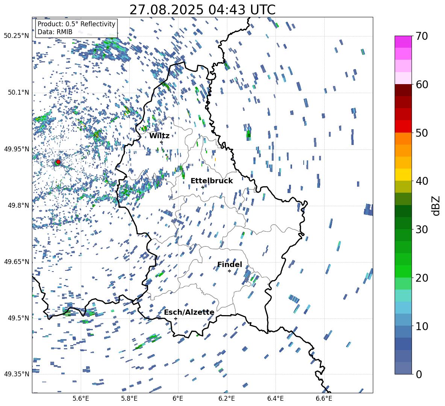This screenshot has width=445, height=406.
Task: Click the 'Product: 0.5° Reflectivity' text
Action: (x=76, y=24)
